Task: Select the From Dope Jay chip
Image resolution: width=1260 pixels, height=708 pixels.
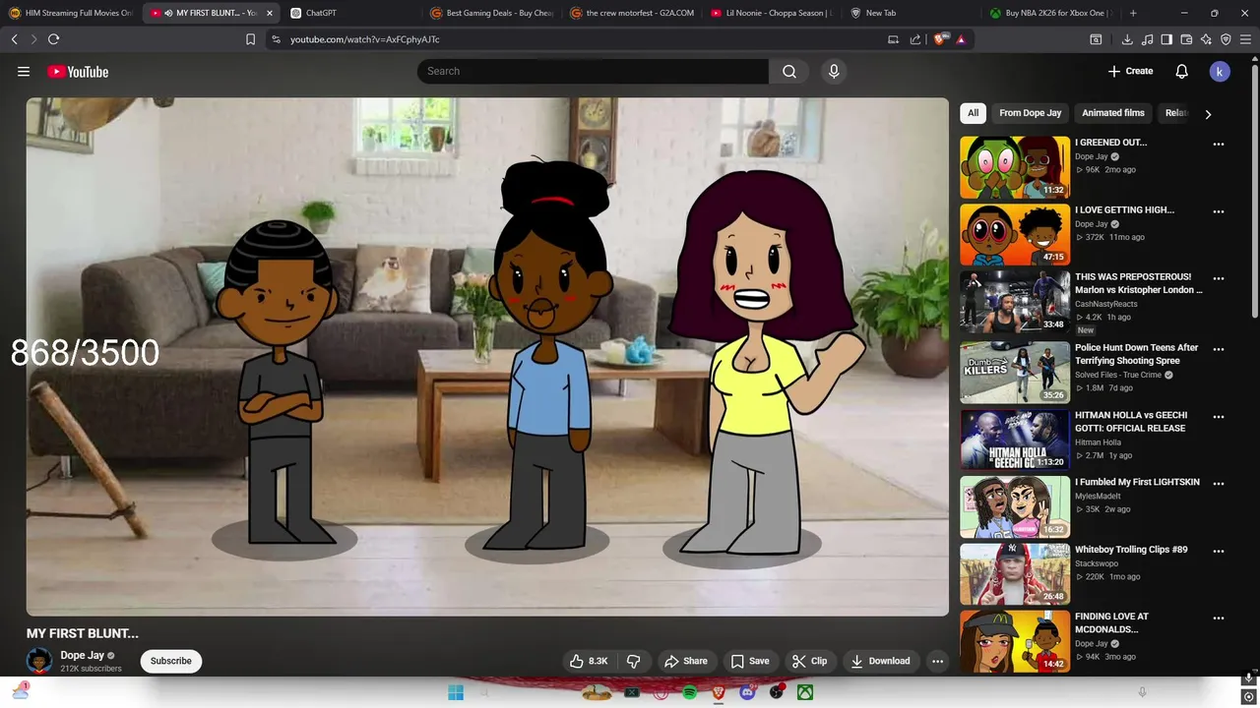Action: click(1030, 113)
